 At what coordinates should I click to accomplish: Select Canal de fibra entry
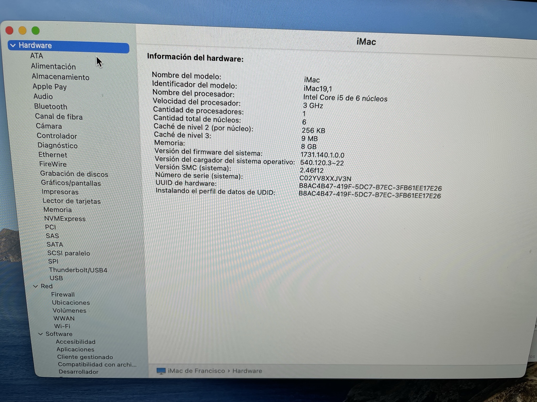(59, 116)
